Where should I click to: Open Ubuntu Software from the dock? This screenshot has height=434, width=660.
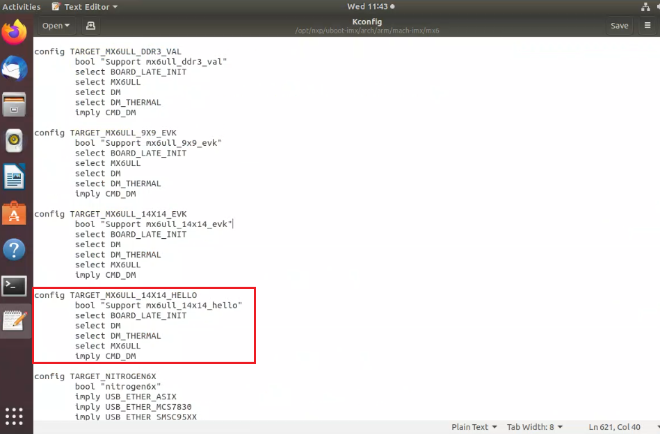point(14,213)
